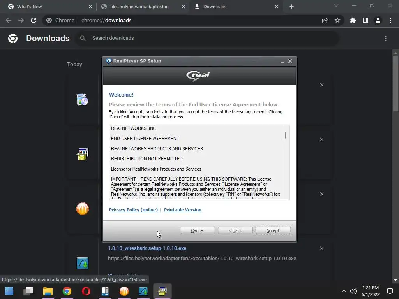The width and height of the screenshot is (399, 299).
Task: Switch to Chrome in taskbar
Action: point(67,291)
